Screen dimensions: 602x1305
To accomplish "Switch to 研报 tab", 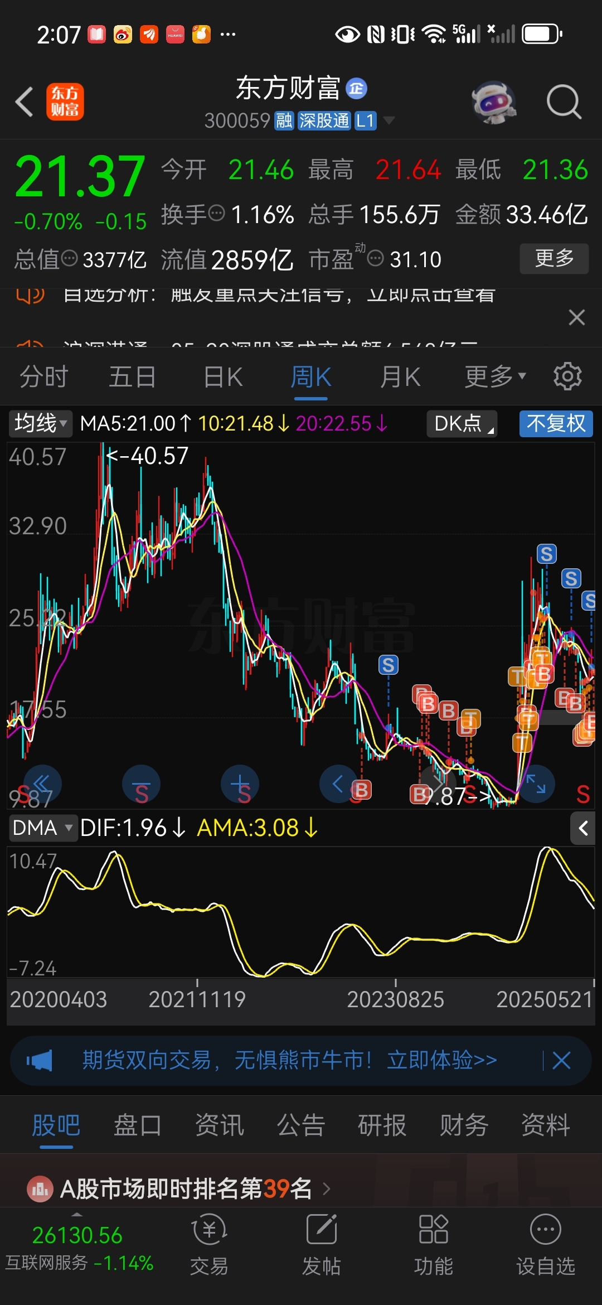I will point(382,1125).
